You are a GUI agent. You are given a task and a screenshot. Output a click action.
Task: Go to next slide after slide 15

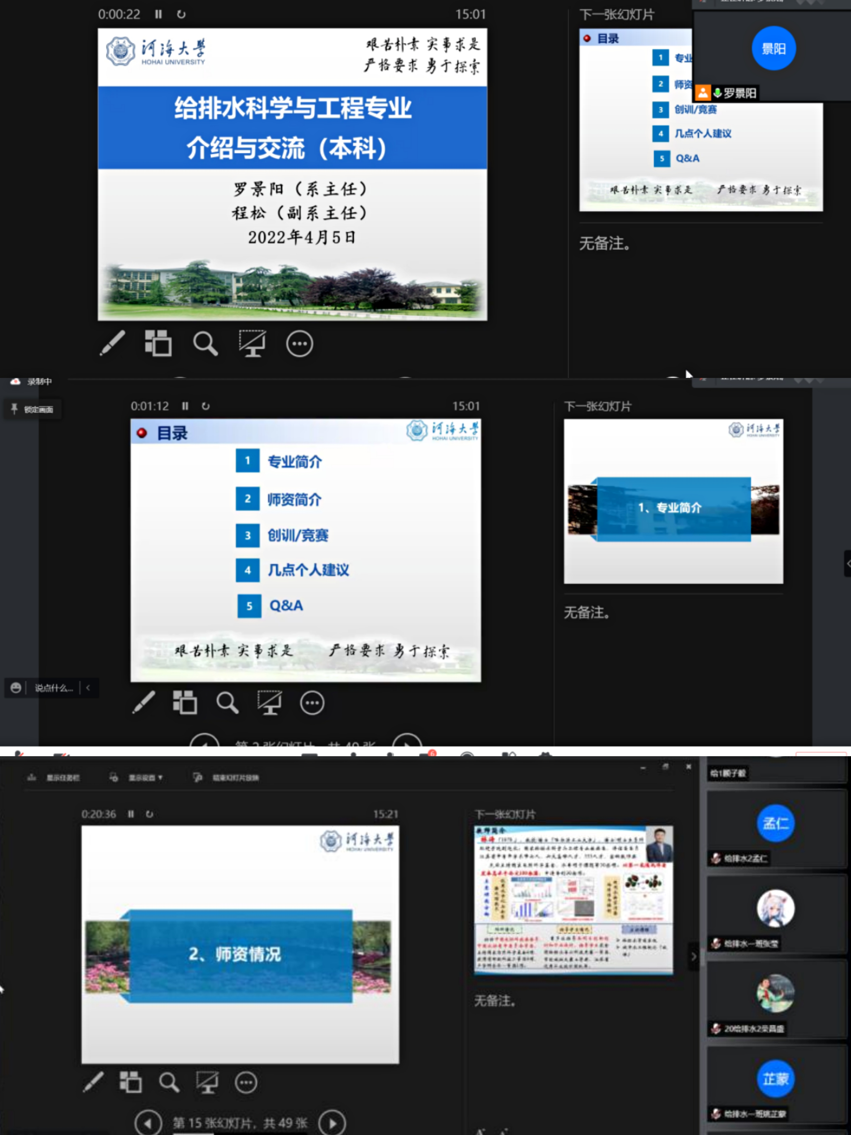coord(332,1123)
